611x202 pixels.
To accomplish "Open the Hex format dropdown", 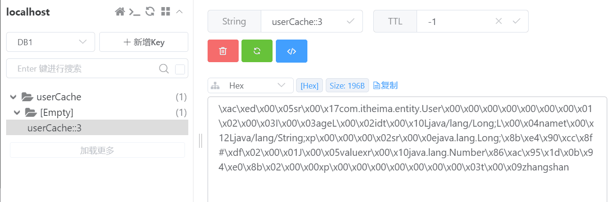I will tap(250, 86).
